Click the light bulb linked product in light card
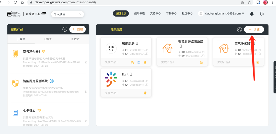276x134 pixels. click(145, 93)
